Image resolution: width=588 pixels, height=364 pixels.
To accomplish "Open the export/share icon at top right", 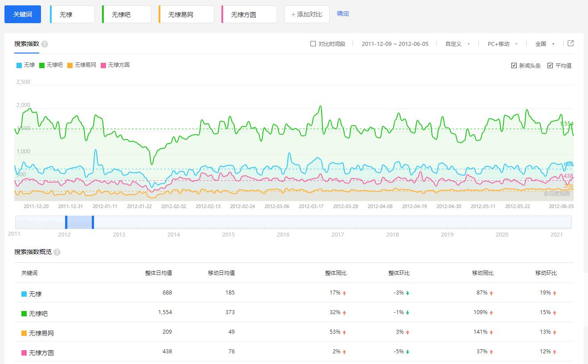I will 571,43.
